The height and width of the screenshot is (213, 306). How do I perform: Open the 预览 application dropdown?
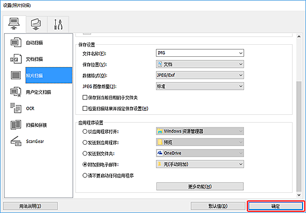(x=200, y=142)
